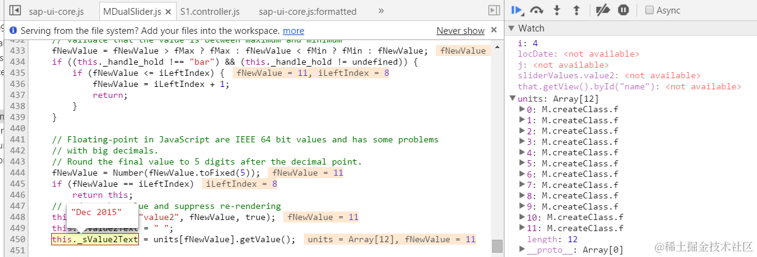Image resolution: width=757 pixels, height=257 pixels.
Task: Set breakpoint on line number 450
Action: point(18,239)
